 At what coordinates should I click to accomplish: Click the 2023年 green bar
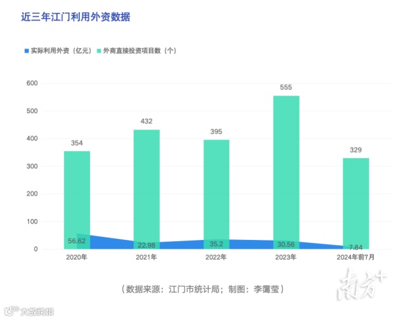pyautogui.click(x=286, y=172)
